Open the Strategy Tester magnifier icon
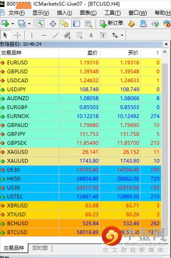 point(89,24)
